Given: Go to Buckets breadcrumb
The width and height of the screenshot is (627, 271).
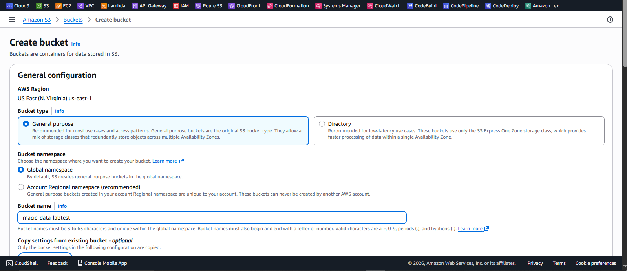Looking at the screenshot, I should tap(73, 20).
